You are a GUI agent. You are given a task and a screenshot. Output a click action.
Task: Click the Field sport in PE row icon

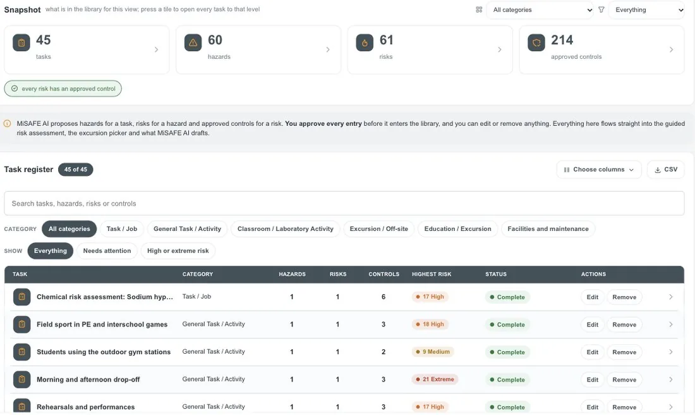click(21, 325)
